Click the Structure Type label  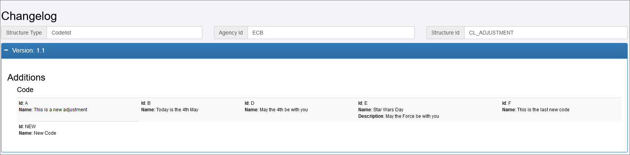pos(24,33)
